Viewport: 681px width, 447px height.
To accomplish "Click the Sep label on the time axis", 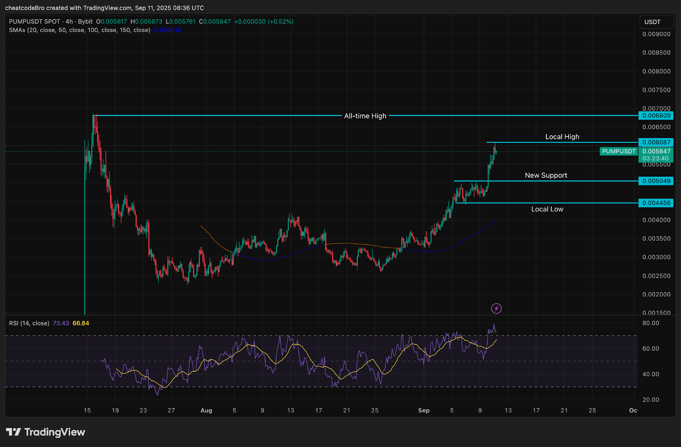I will [424, 410].
